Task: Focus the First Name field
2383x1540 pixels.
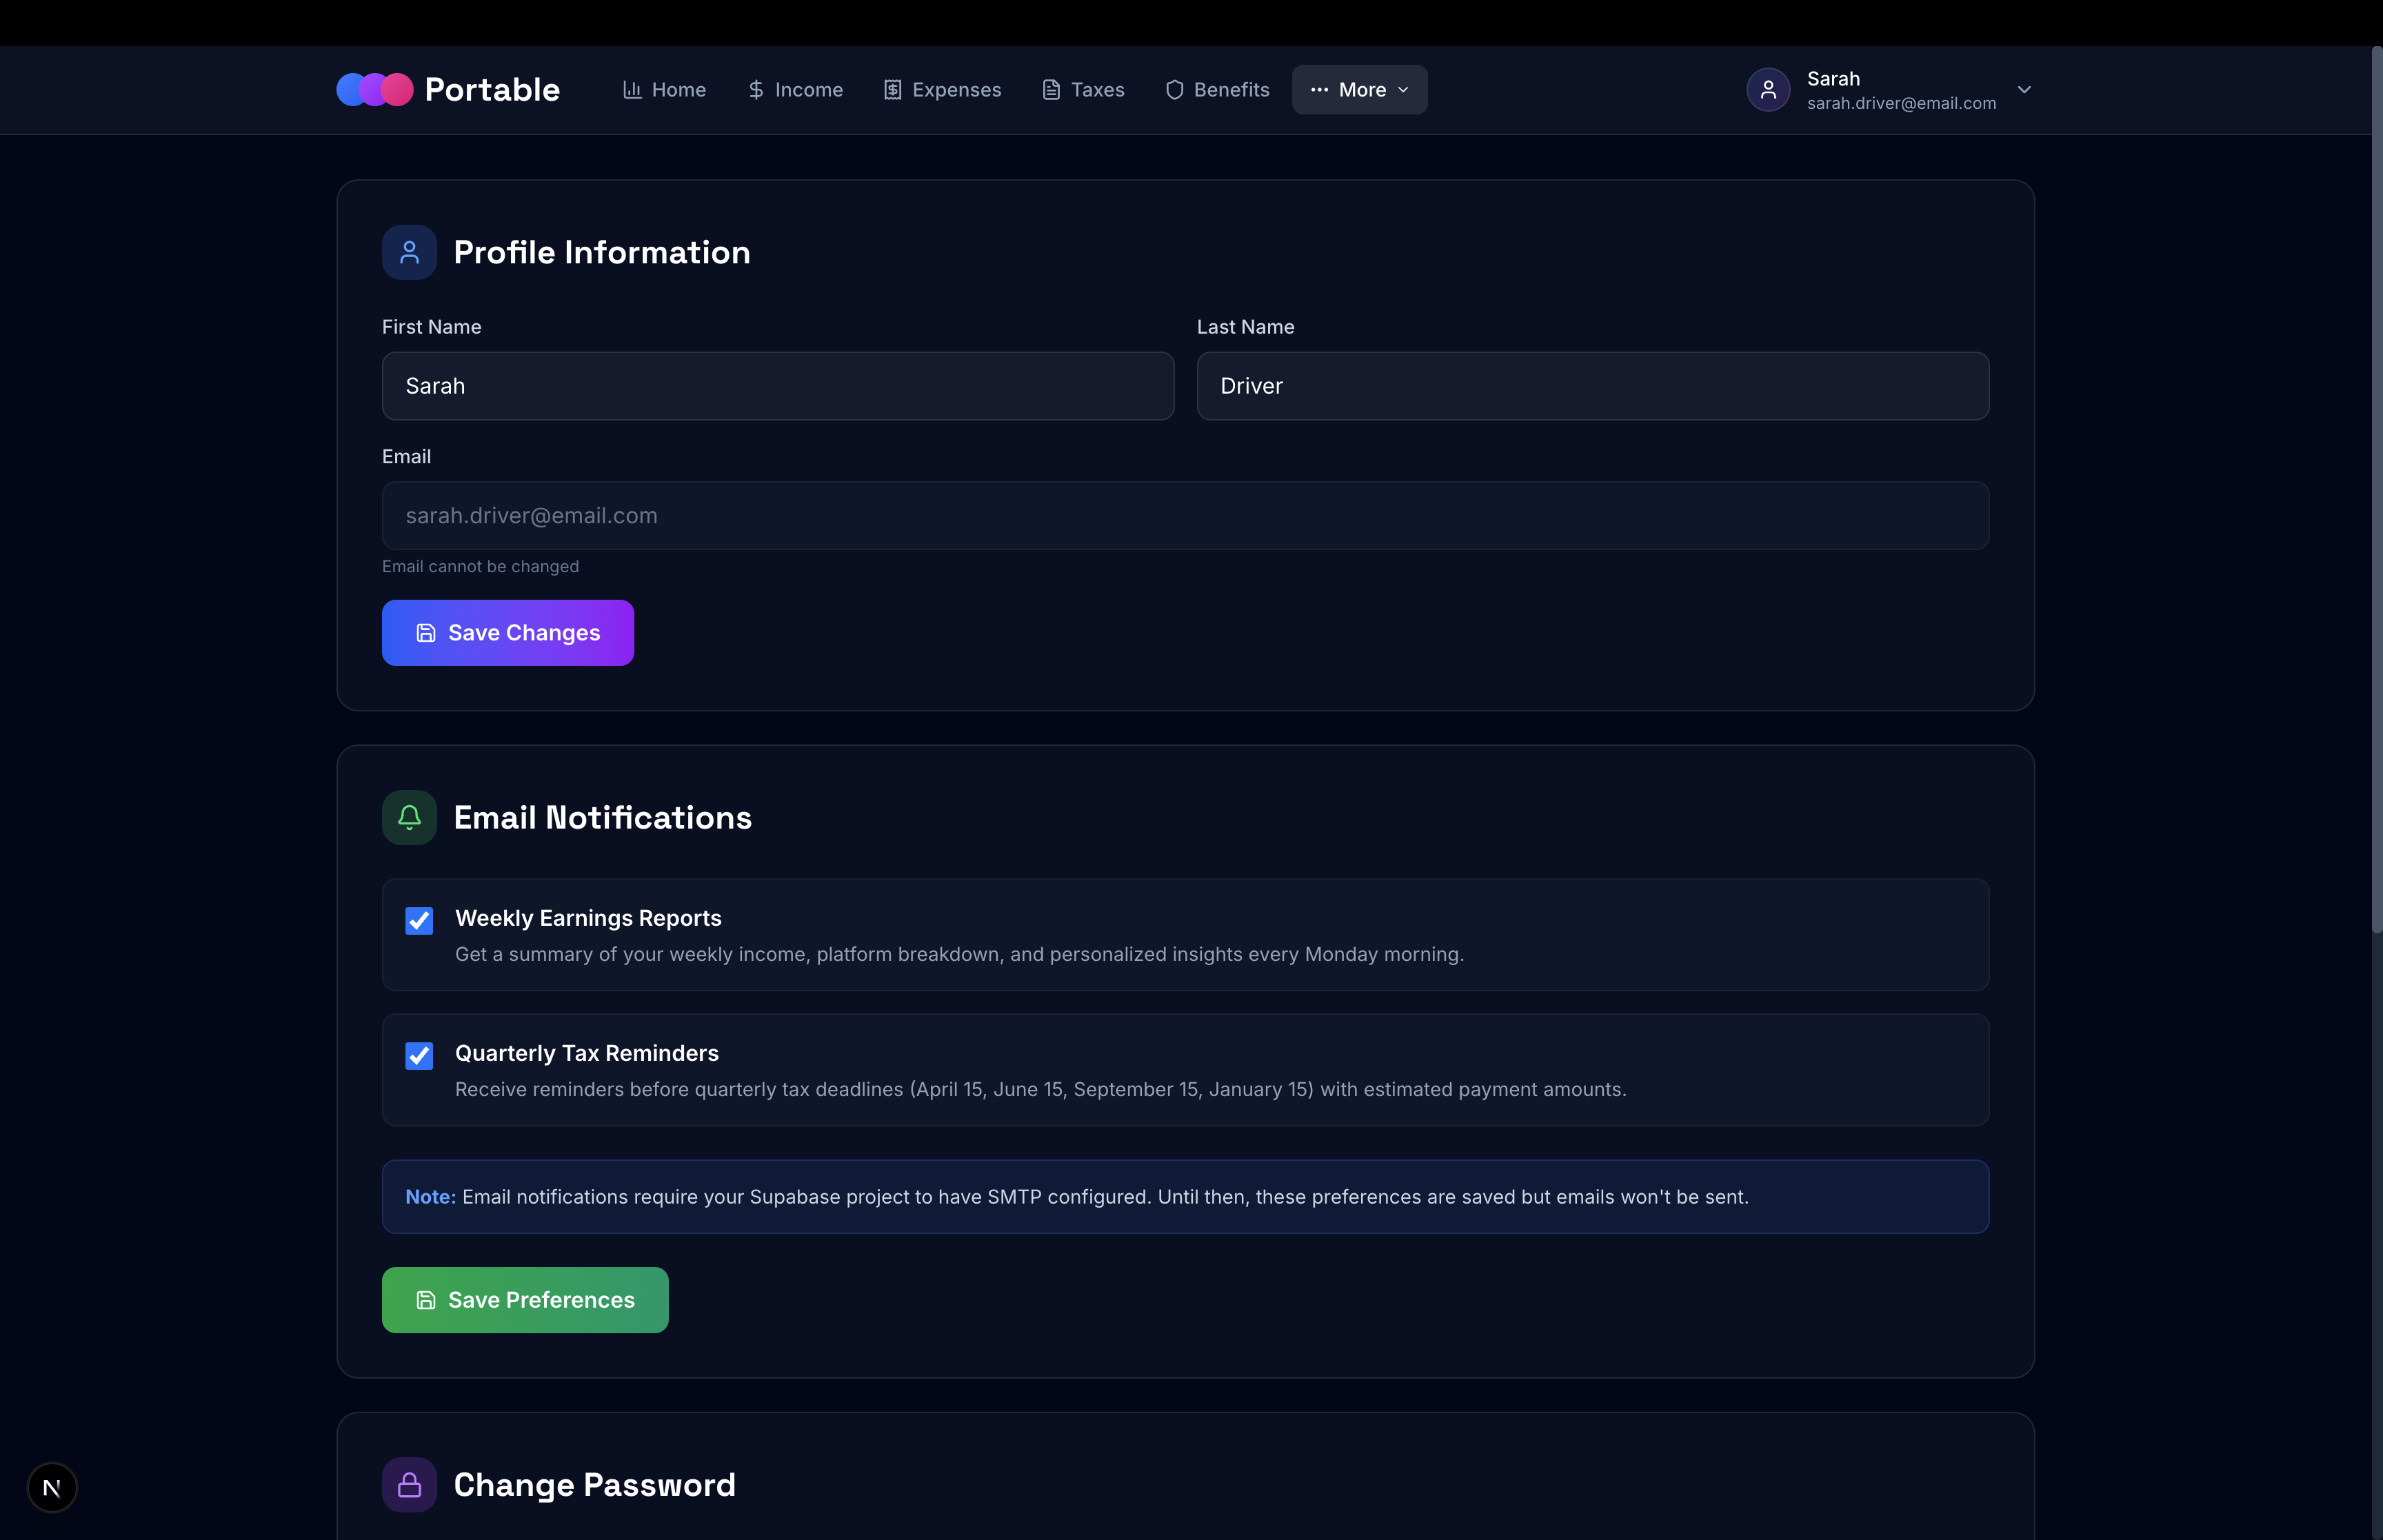Action: point(777,386)
